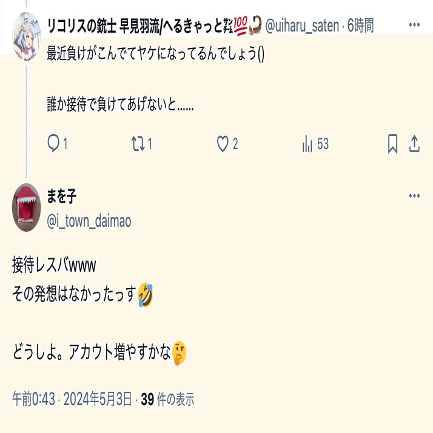Click the view count 53
This screenshot has width=433, height=433.
pyautogui.click(x=323, y=144)
